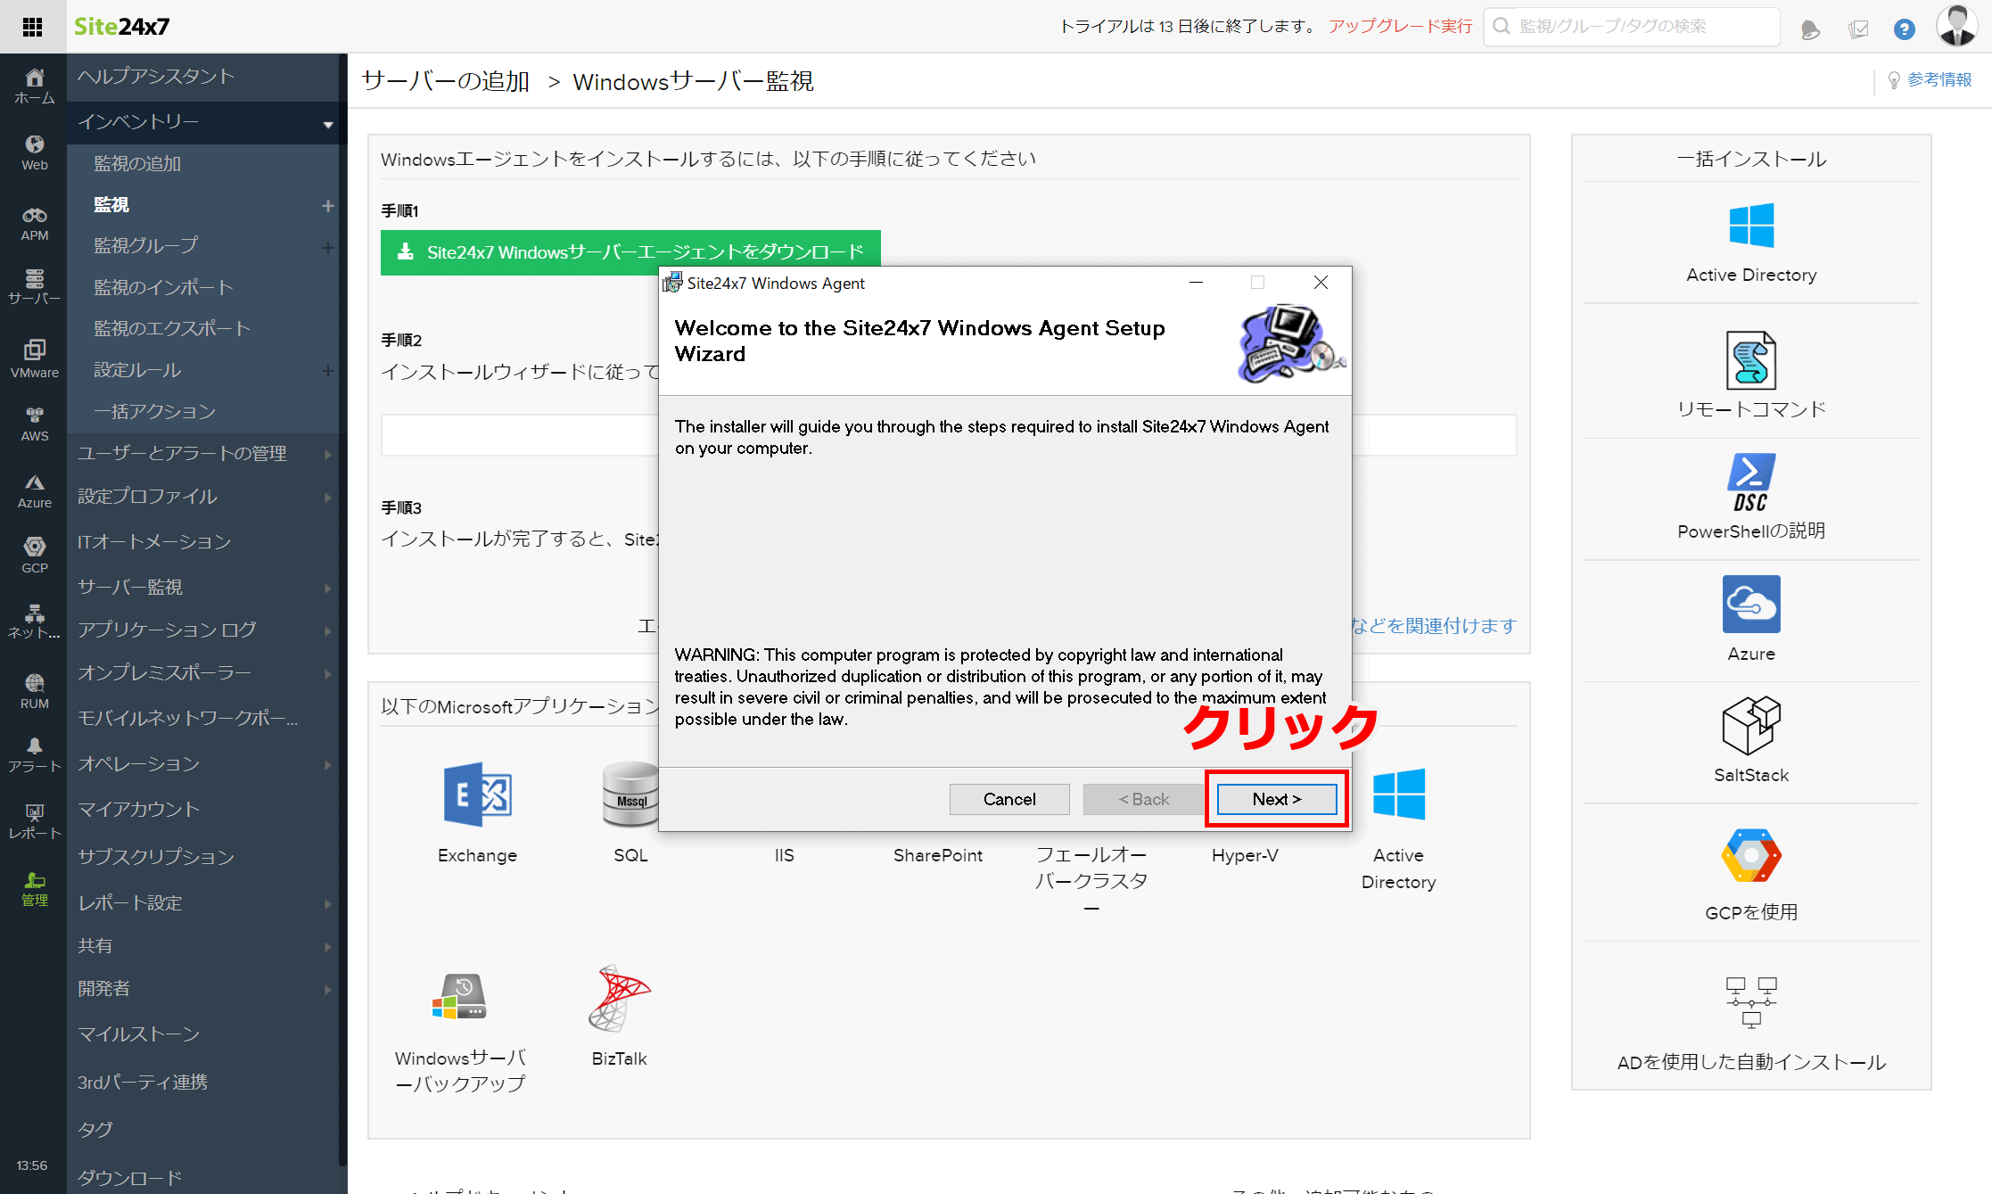Choose リモートコマンド bulk install icon
This screenshot has height=1194, width=1992.
click(1750, 360)
